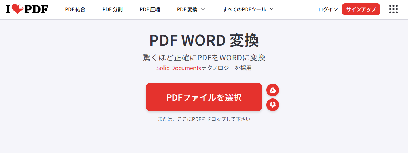Select a PDF from Dropbox
The height and width of the screenshot is (153, 408).
coord(272,104)
